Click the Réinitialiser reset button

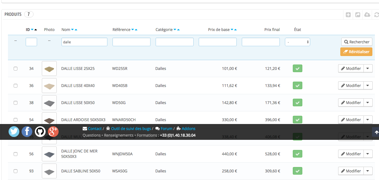356,52
